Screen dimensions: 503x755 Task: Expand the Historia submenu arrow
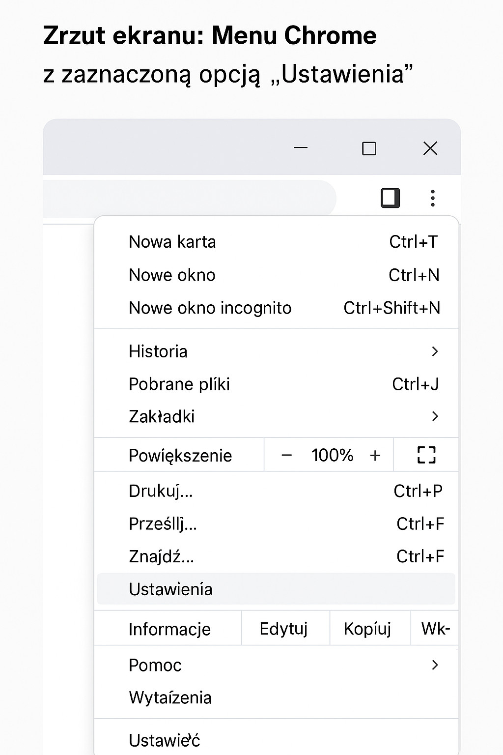pyautogui.click(x=434, y=351)
